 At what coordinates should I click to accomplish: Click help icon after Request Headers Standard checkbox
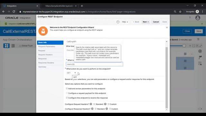coord(105,104)
